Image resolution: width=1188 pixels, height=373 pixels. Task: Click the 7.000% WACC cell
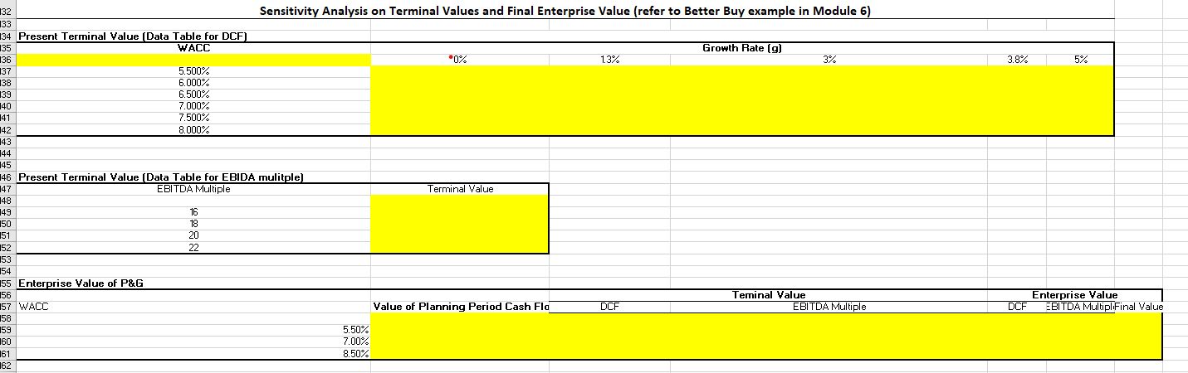click(x=193, y=107)
